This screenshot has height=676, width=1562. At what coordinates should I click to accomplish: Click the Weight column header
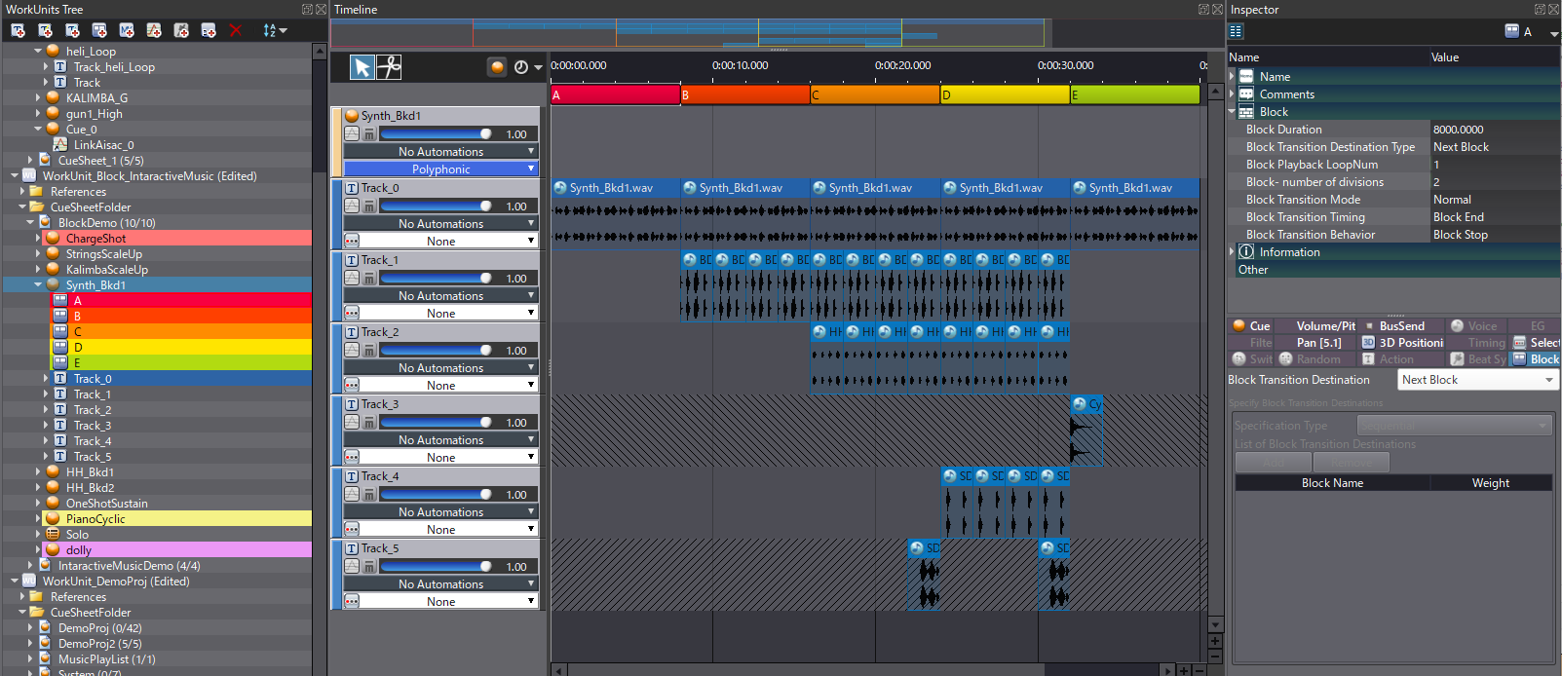click(1491, 483)
